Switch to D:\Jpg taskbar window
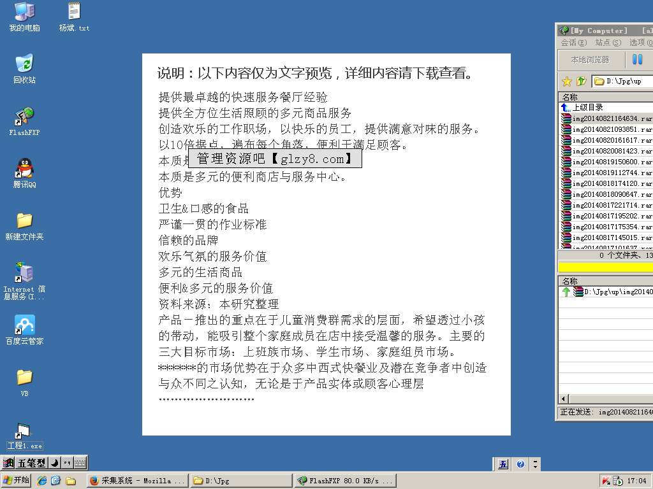Image resolution: width=653 pixels, height=489 pixels. (242, 481)
